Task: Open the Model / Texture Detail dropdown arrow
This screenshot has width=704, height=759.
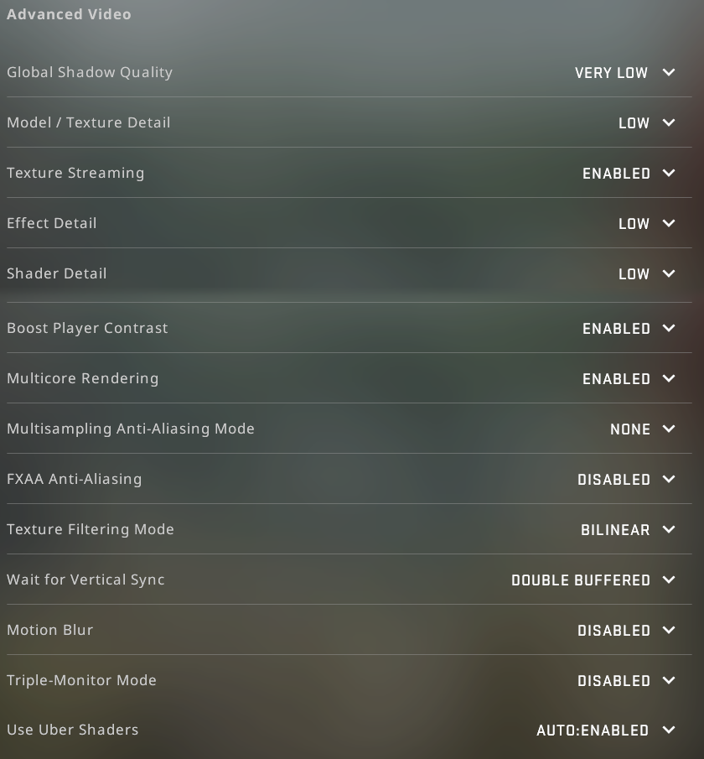Action: point(669,122)
